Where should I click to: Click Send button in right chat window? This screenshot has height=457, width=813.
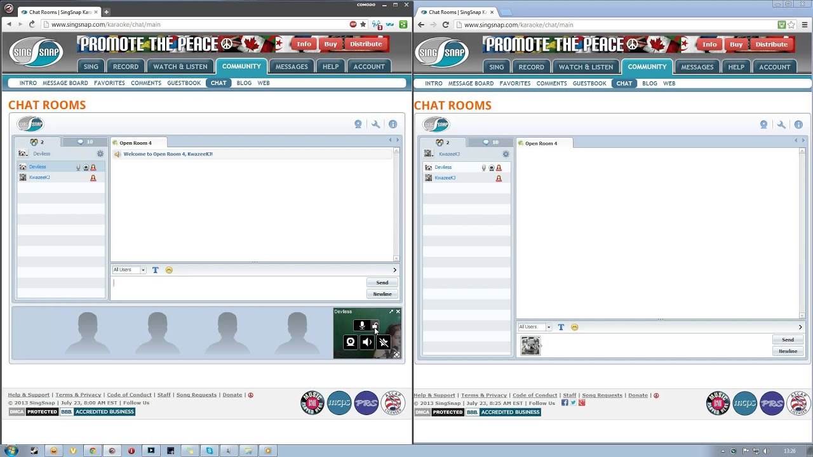pos(788,340)
